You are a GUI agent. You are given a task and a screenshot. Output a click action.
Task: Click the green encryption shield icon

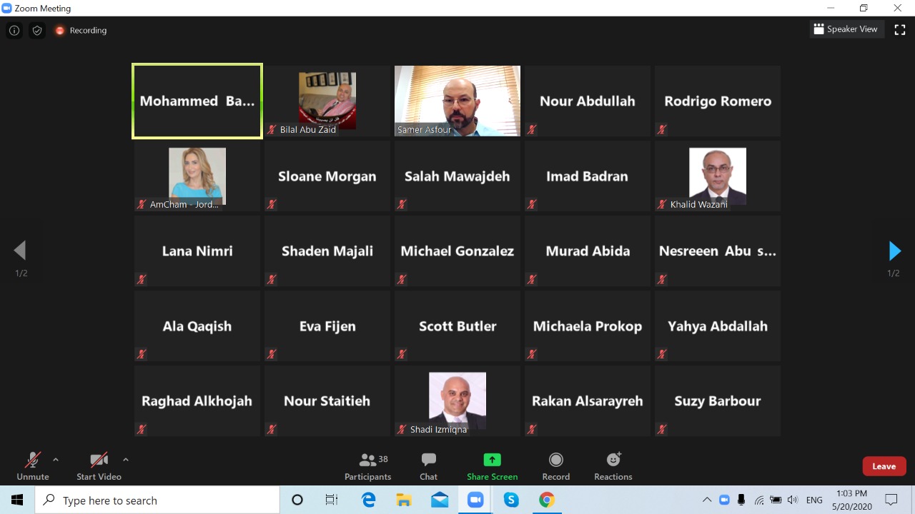coord(37,31)
